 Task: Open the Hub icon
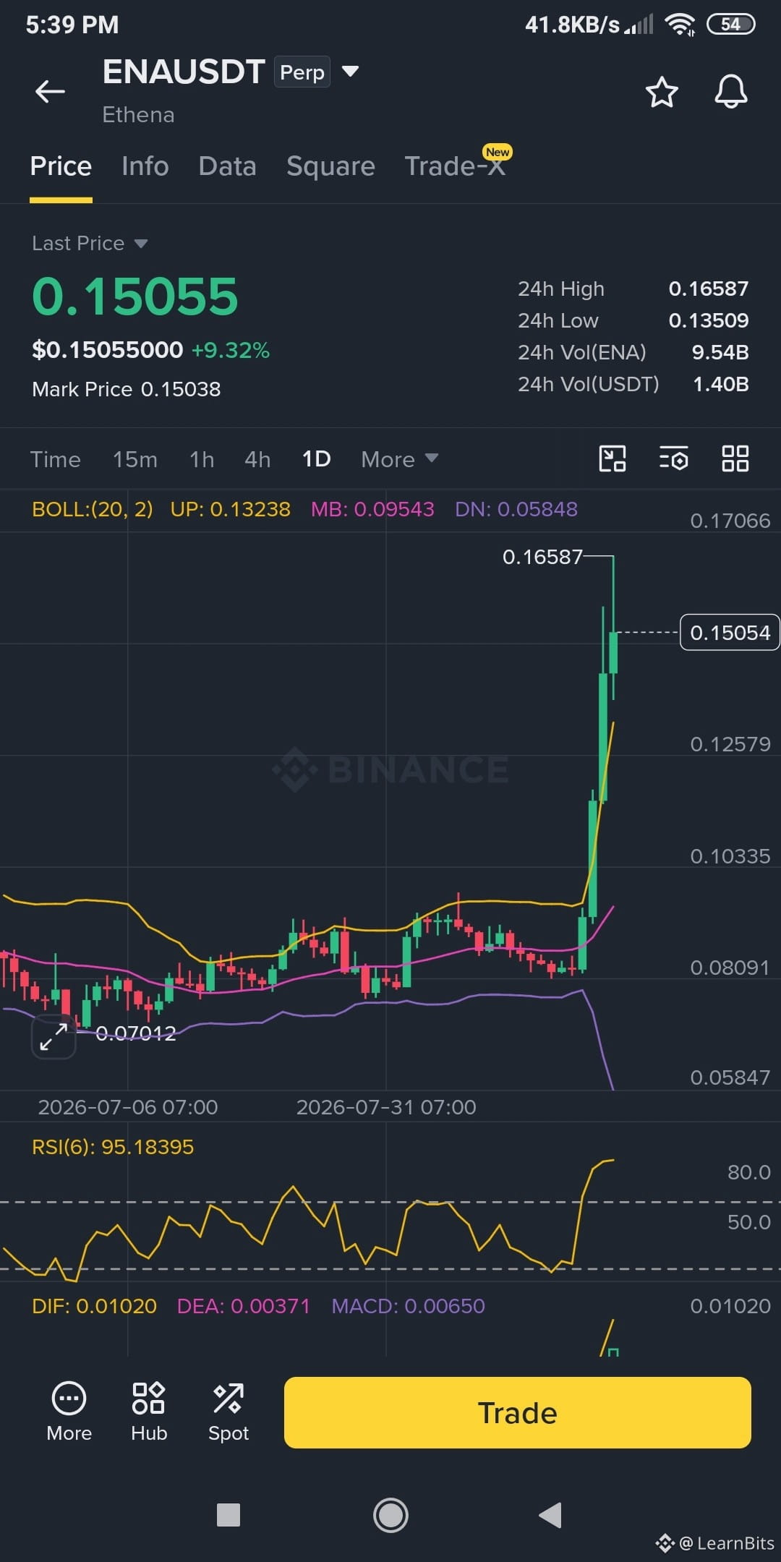coord(149,1412)
